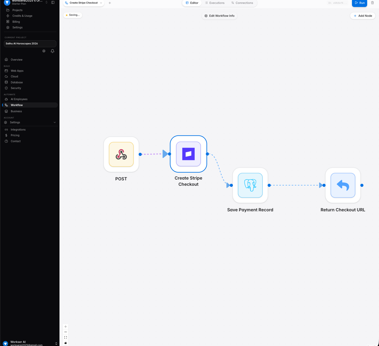Screen dimensions: 379x346
Task: Click the Save Payment Record output handle
Action: tap(269, 185)
